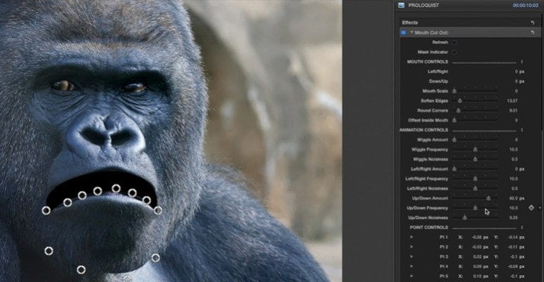Click the Left/Right Frequency slider handle
544x282 pixels.
coord(475,179)
